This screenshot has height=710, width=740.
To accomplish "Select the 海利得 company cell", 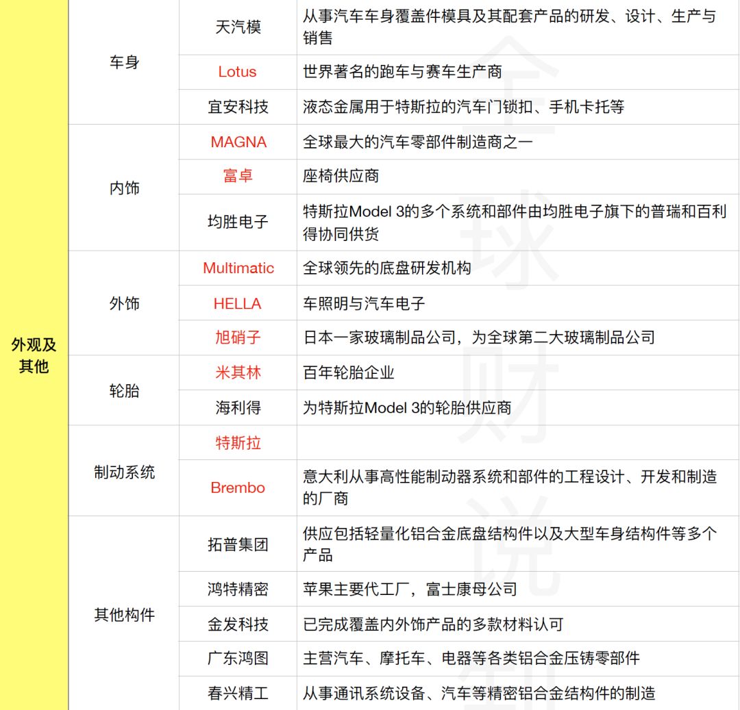I will [238, 408].
